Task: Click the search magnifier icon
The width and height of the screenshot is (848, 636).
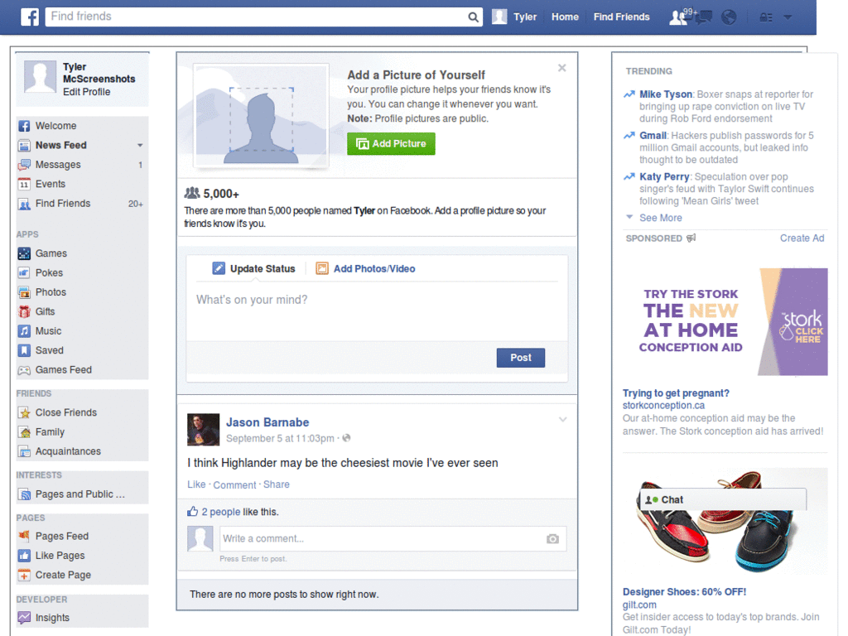Action: (473, 17)
